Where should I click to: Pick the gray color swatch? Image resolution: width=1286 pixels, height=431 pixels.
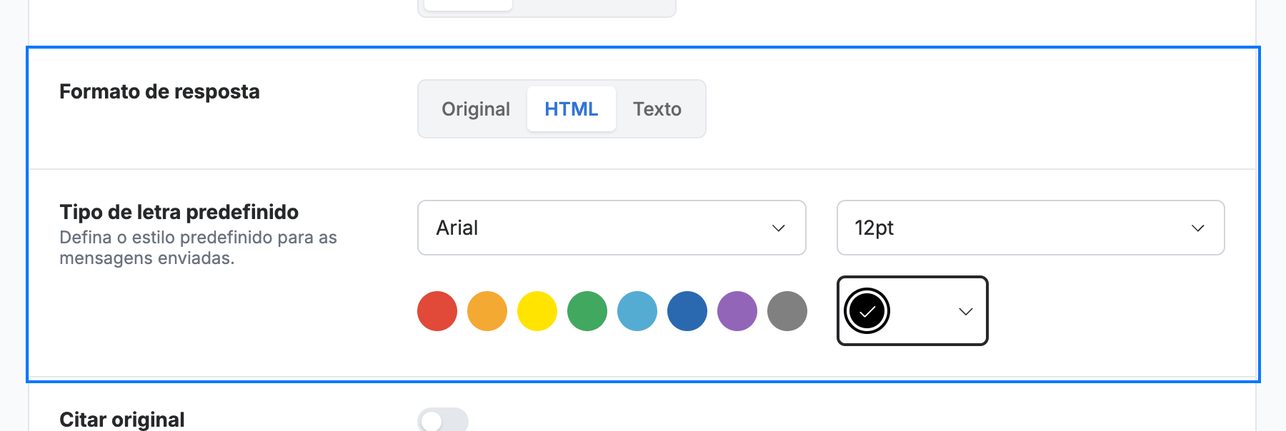coord(787,311)
